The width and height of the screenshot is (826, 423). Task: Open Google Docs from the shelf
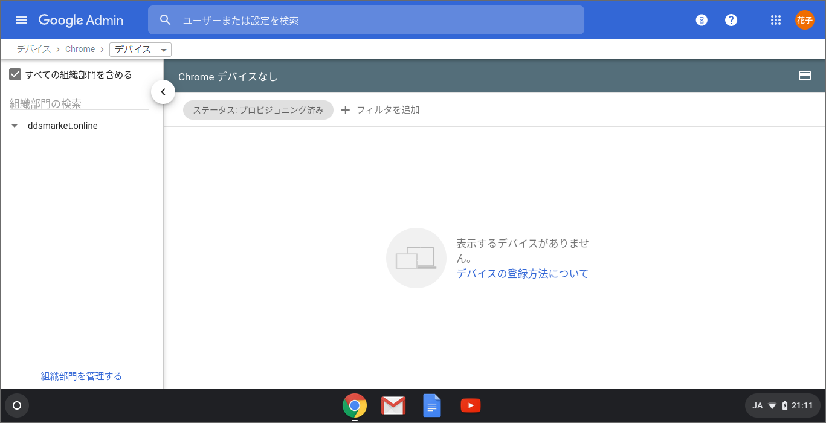point(431,405)
